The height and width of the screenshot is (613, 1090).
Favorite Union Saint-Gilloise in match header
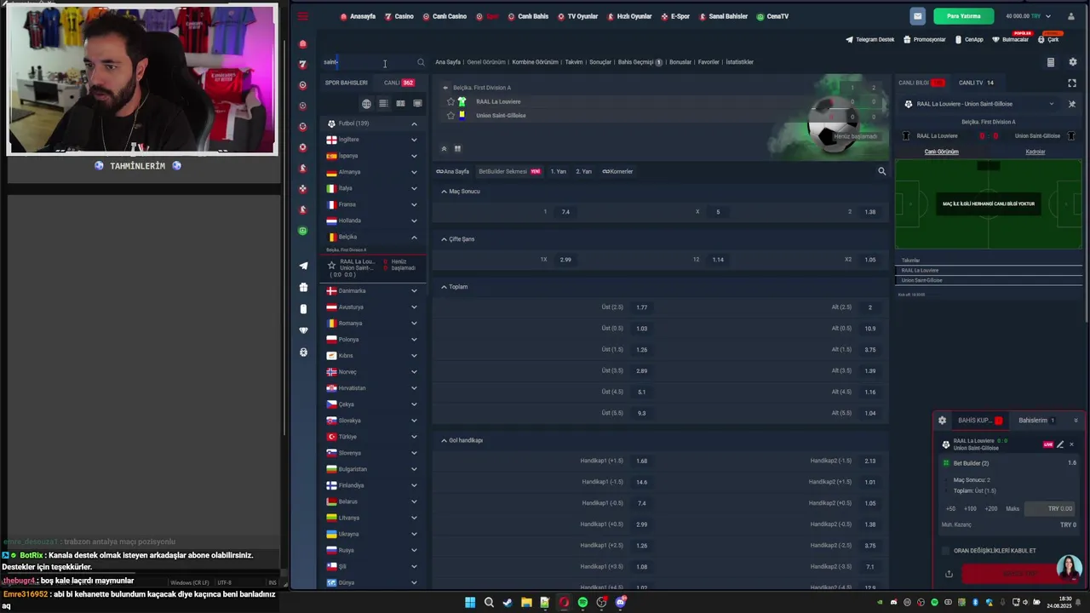click(x=450, y=115)
